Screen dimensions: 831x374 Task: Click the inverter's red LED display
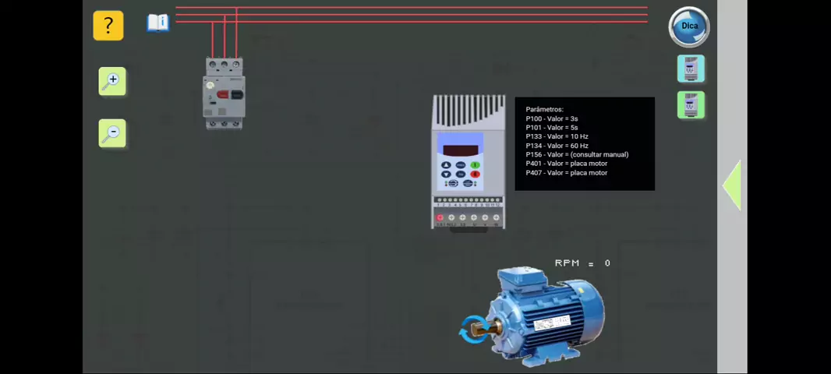[x=460, y=150]
